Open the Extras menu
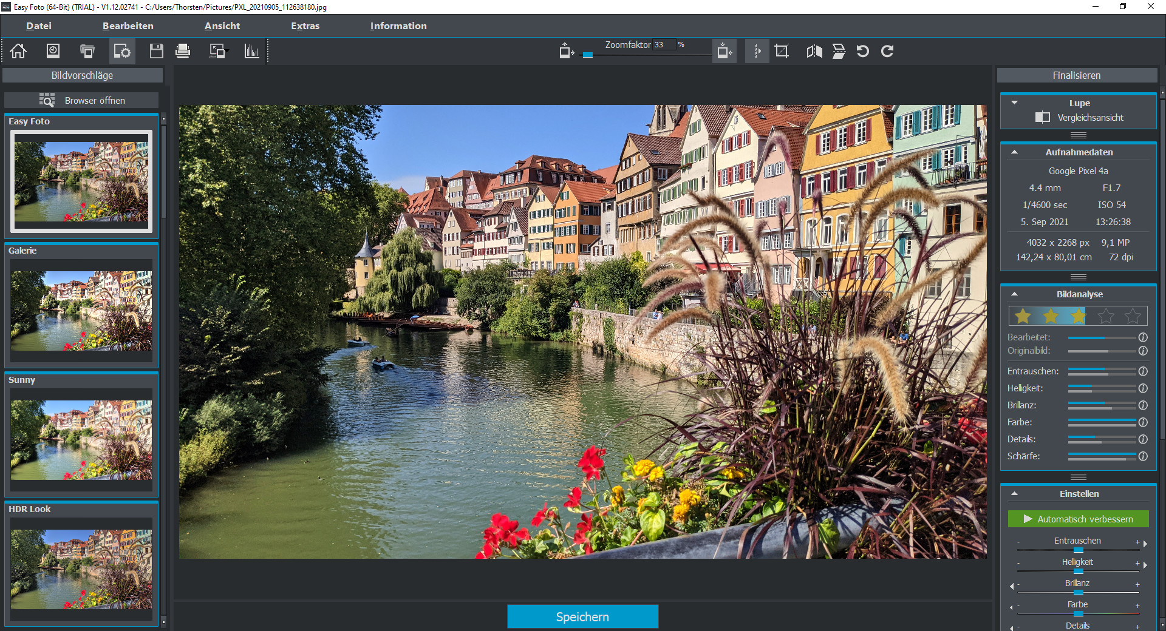Screen dimensions: 1166x631 coord(305,26)
